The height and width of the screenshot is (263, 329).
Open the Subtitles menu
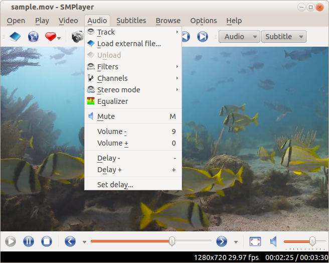click(131, 21)
